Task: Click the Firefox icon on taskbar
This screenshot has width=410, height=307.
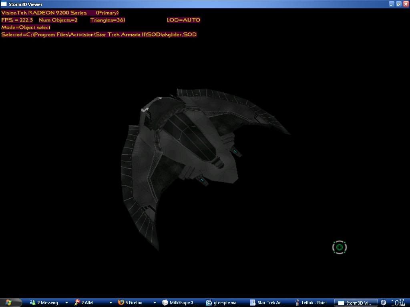Action: [121, 302]
